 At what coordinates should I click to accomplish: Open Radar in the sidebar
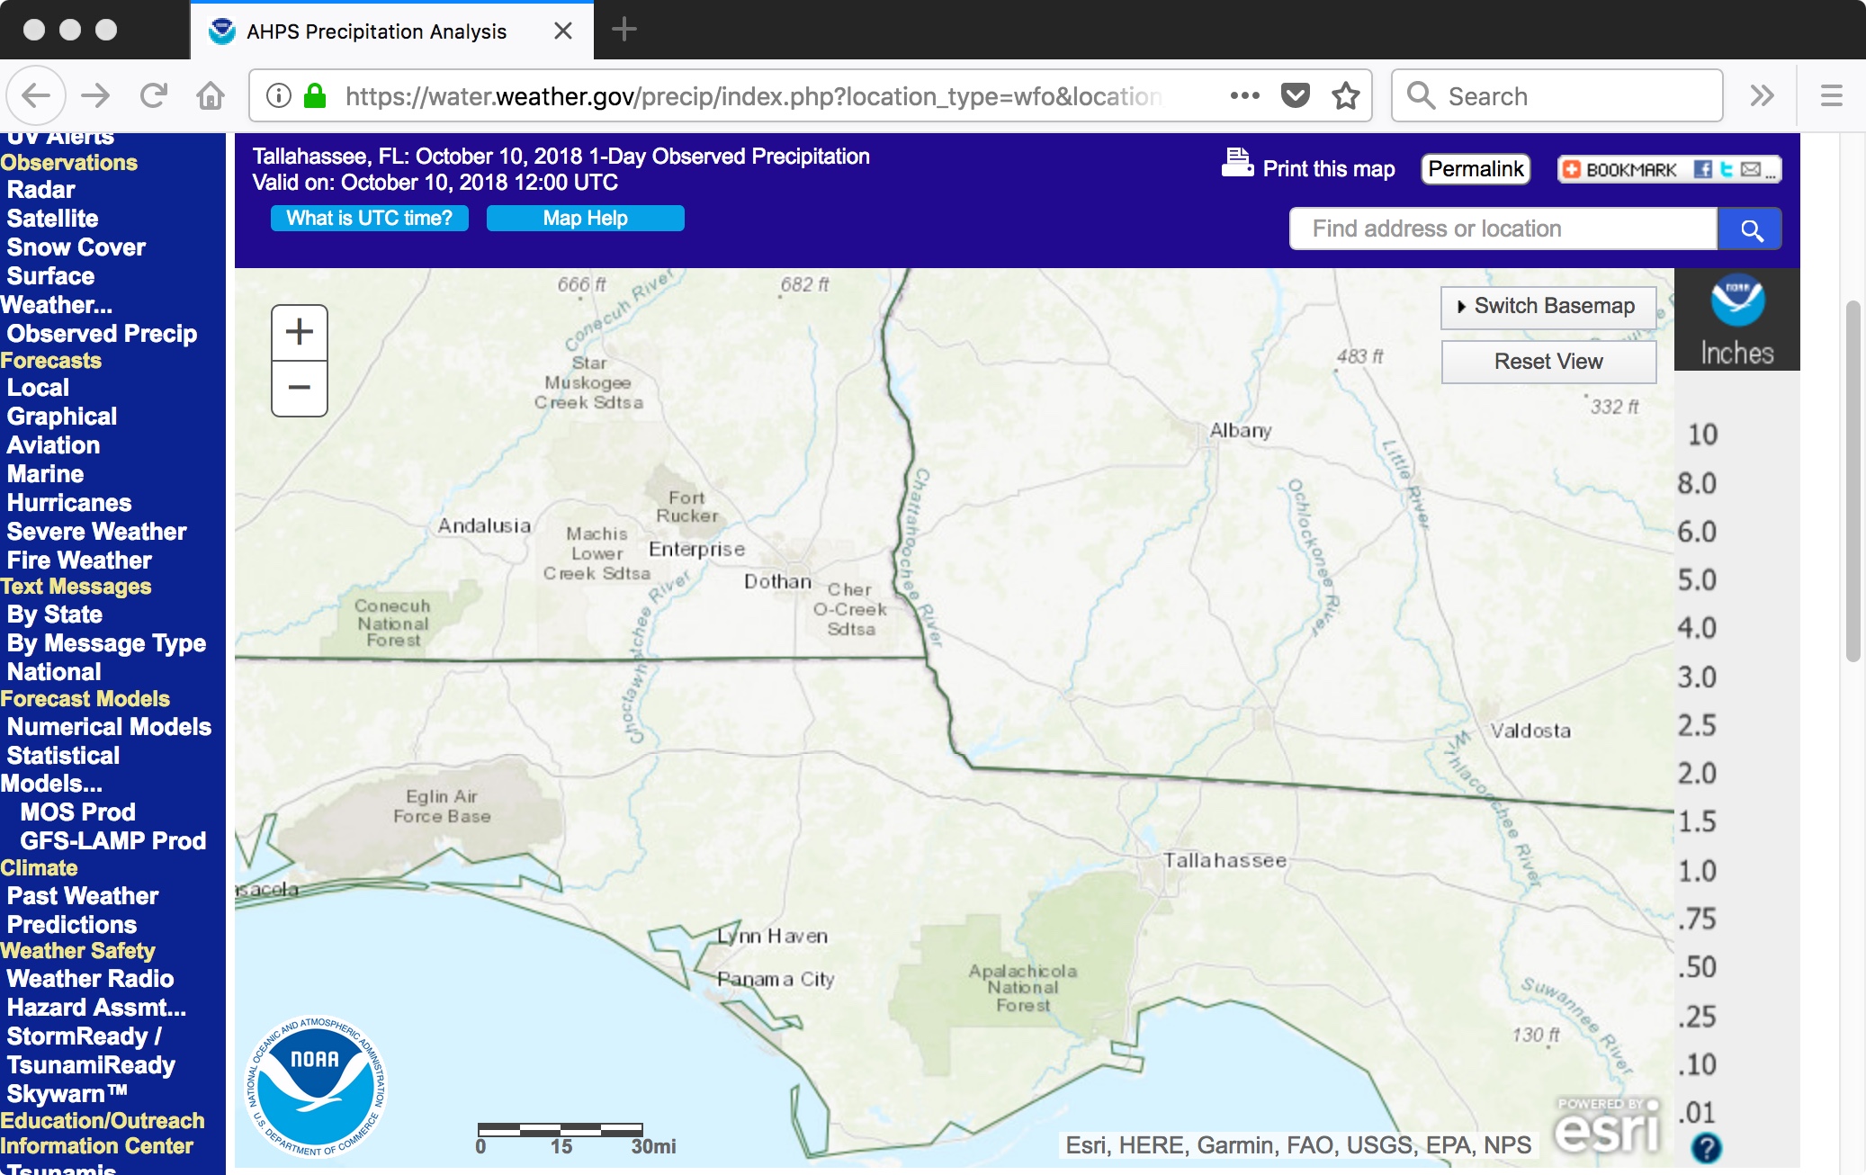(41, 190)
